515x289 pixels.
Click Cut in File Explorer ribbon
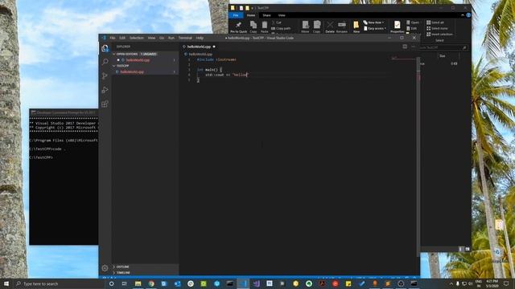click(x=277, y=22)
